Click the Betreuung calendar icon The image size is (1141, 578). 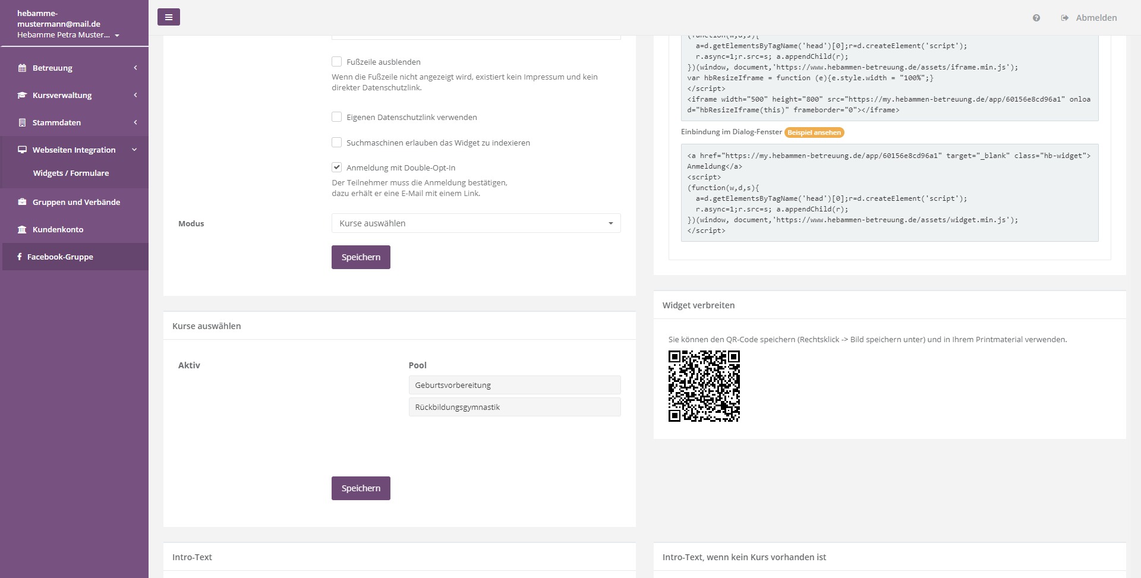(22, 68)
